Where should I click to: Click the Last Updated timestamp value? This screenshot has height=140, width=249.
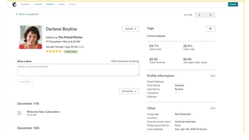[191, 129]
